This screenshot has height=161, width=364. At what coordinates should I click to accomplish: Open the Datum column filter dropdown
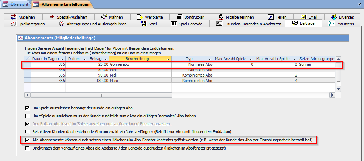86,59
